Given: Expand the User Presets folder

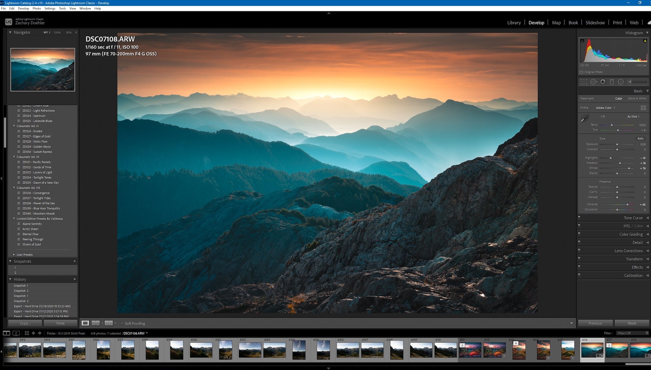Looking at the screenshot, I should [14, 255].
